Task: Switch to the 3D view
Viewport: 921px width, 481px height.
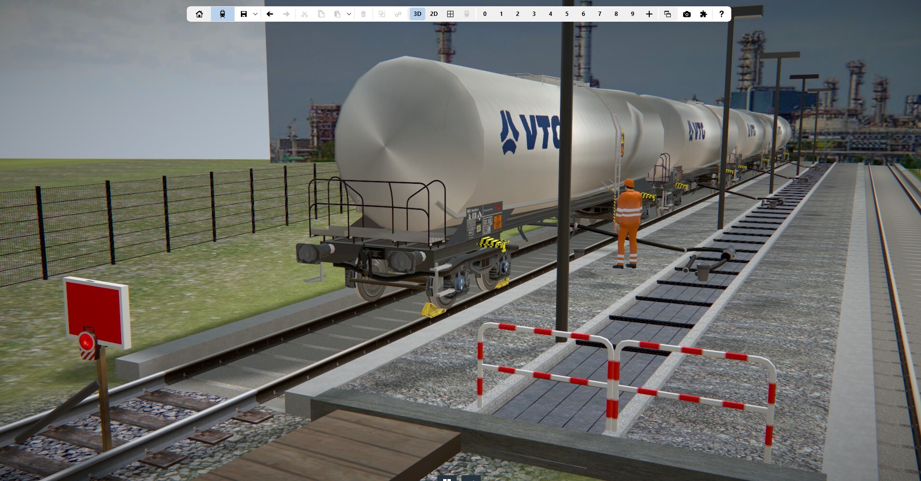Action: 418,14
